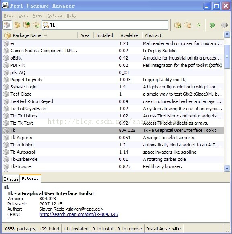232x234 pixels.
Task: Click the View upgradable packages toolbar icon
Action: pyautogui.click(x=27, y=25)
